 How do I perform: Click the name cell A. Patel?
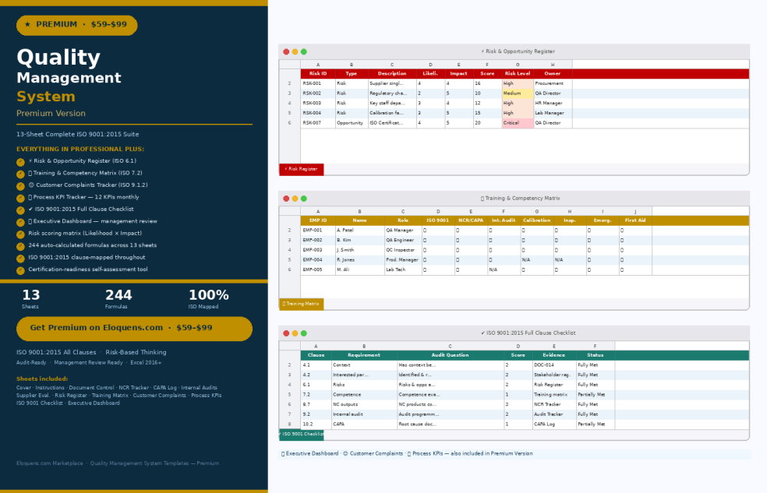tap(360, 231)
